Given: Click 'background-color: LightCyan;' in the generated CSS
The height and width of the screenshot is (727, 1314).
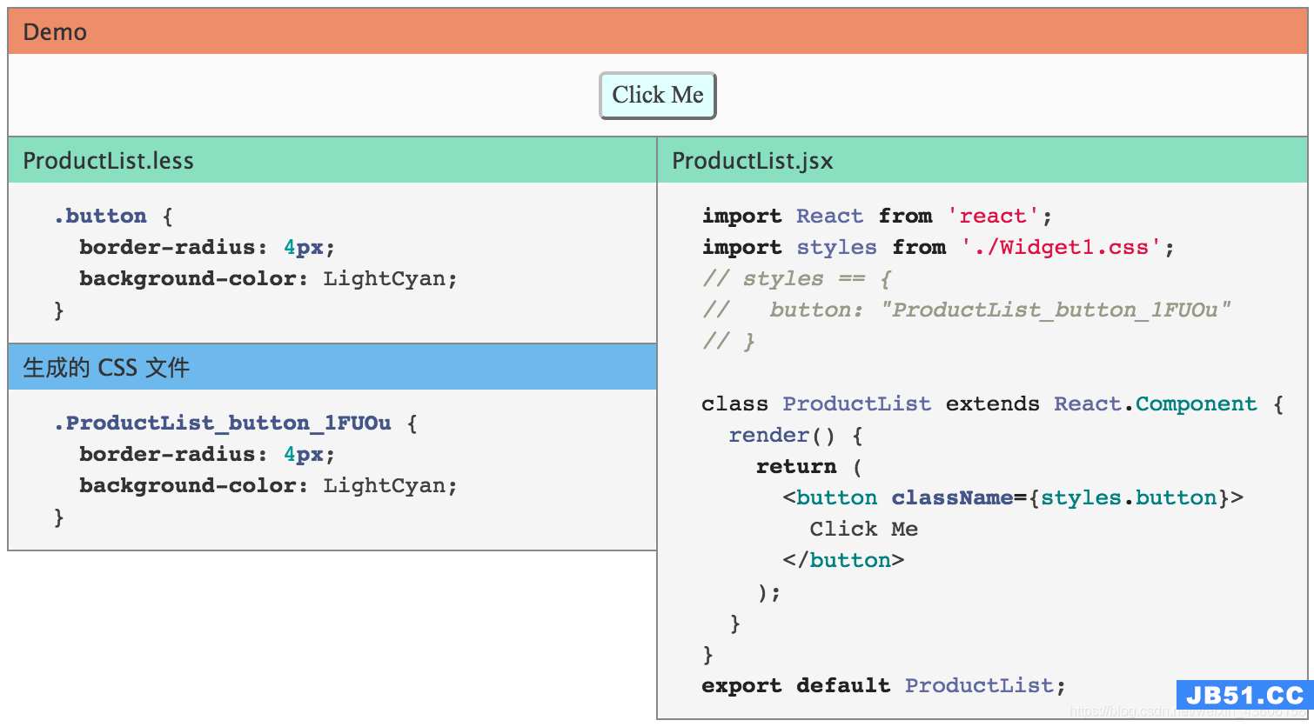Looking at the screenshot, I should 268,485.
